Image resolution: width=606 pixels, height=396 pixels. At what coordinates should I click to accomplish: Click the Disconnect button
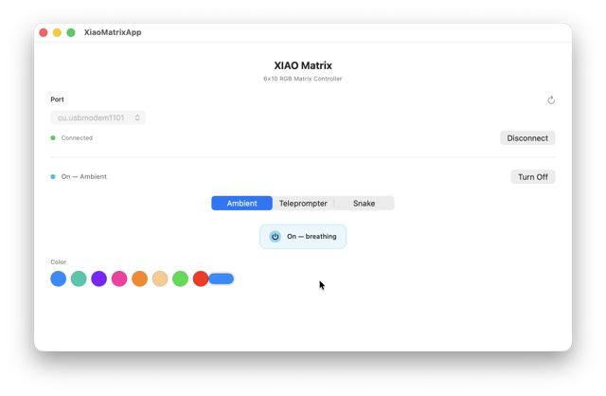(527, 138)
